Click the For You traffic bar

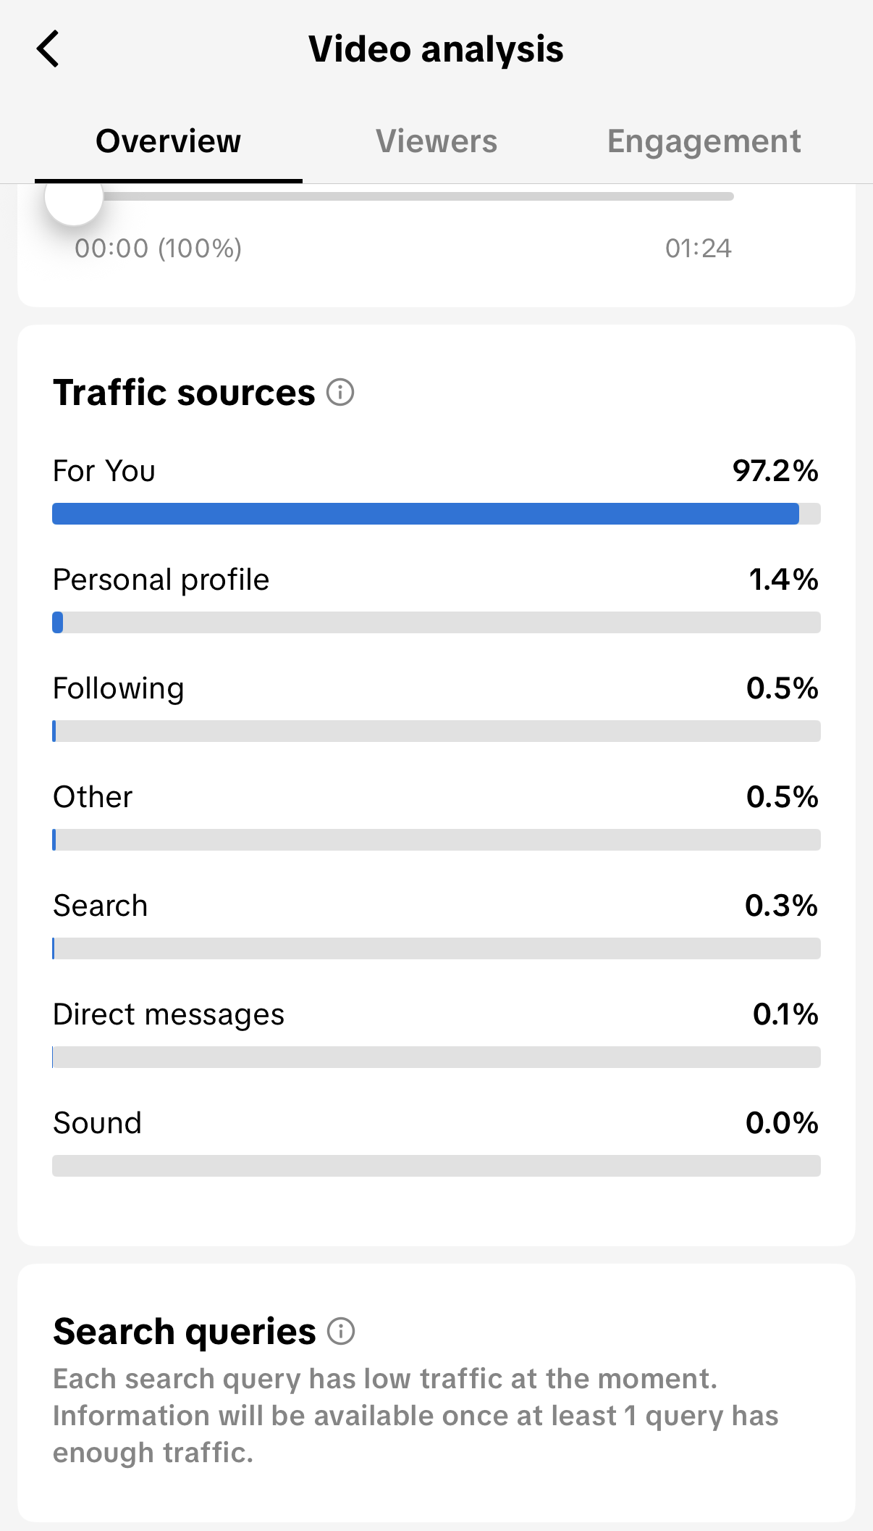coord(436,514)
